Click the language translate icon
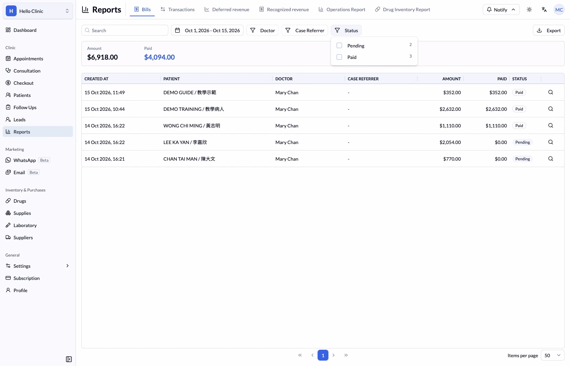The height and width of the screenshot is (366, 570). (544, 9)
